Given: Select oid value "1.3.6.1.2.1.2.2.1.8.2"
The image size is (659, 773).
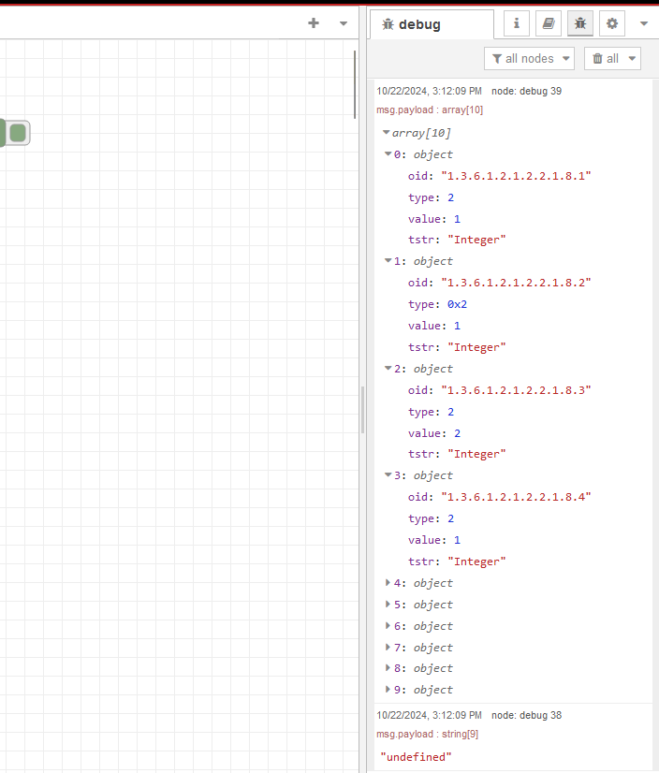Looking at the screenshot, I should pos(516,283).
